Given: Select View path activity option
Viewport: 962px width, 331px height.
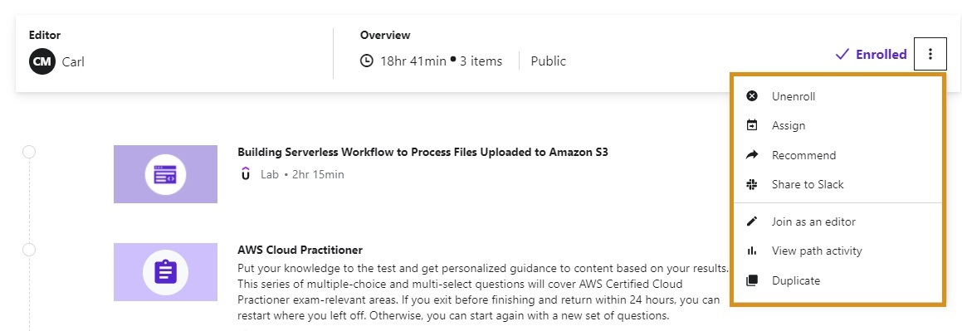Looking at the screenshot, I should pos(837,251).
